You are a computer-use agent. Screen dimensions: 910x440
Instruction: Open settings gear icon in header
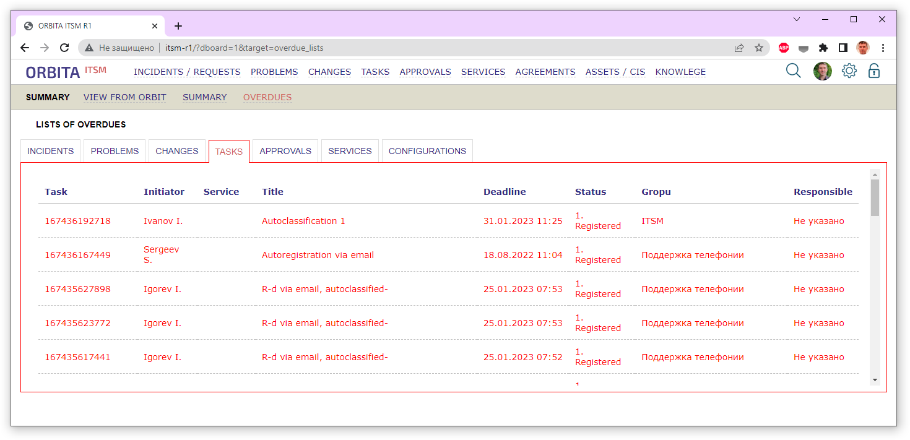[x=849, y=71]
